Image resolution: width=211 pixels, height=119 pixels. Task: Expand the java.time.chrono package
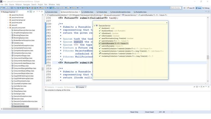tap(8, 15)
